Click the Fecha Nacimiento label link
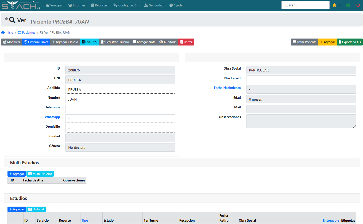Screen dimensions: 363x224 [x=227, y=88]
